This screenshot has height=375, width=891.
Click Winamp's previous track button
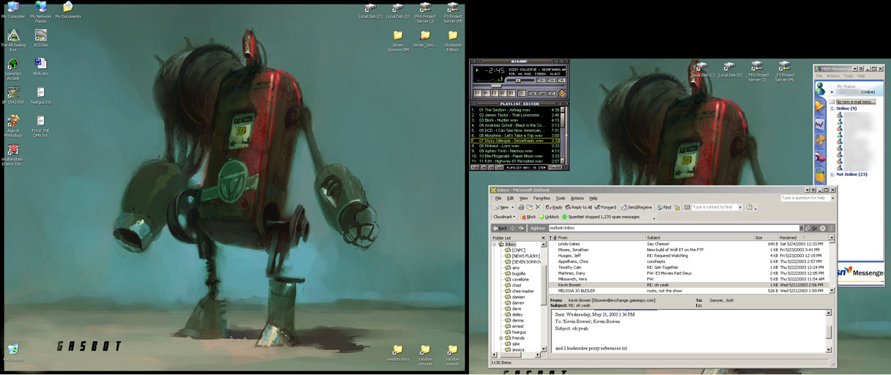point(478,93)
